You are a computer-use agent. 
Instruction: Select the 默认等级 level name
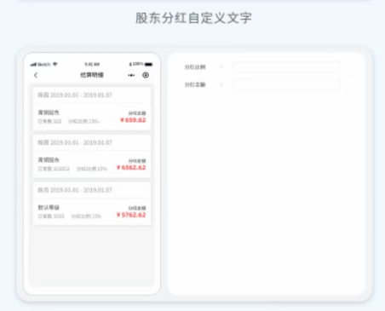pyautogui.click(x=49, y=207)
